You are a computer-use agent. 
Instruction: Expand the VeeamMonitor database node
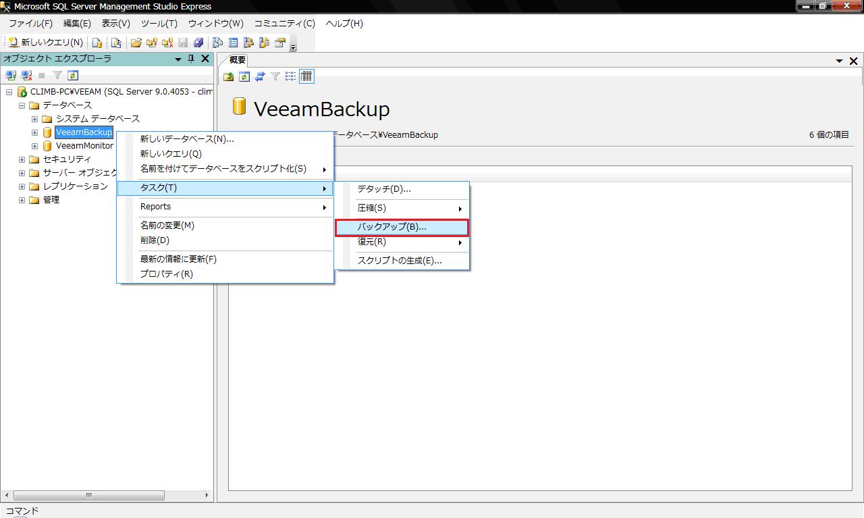(34, 146)
